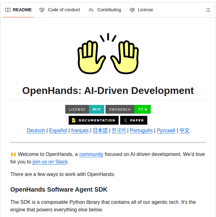Click the Code of conduct heart icon
This screenshot has height=217, width=216.
42,10
